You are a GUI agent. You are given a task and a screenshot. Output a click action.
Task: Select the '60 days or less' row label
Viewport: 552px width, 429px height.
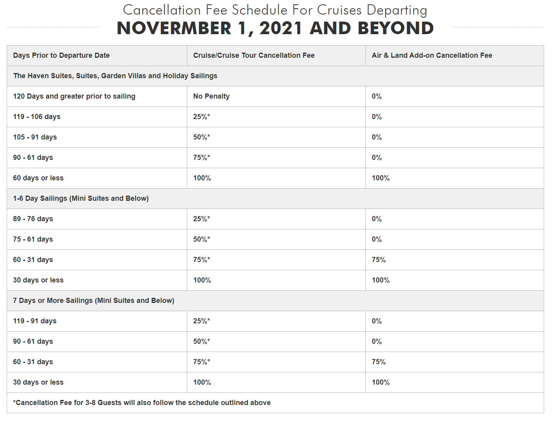38,178
